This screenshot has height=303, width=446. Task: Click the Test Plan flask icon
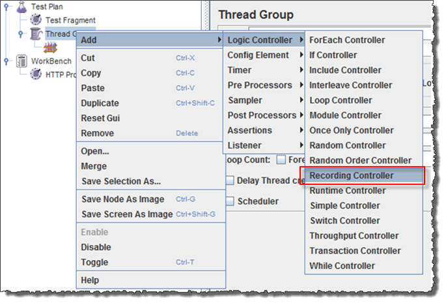(21, 7)
